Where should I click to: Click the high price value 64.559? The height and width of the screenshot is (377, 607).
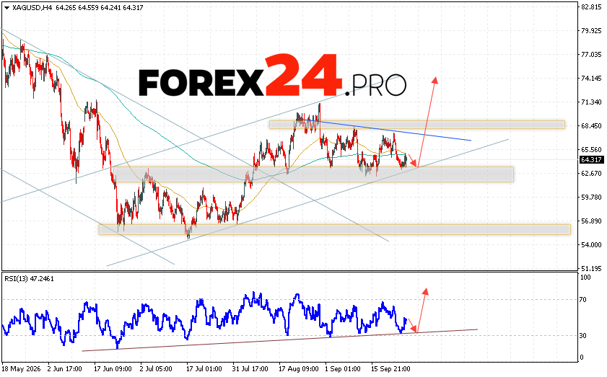[87, 8]
